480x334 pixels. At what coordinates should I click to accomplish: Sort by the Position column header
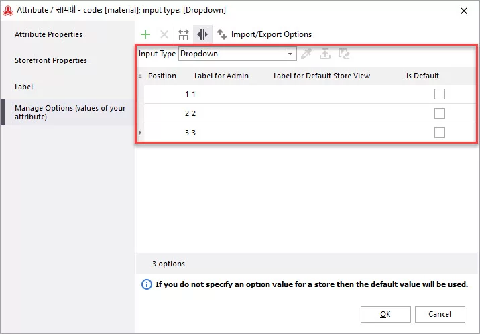point(162,76)
